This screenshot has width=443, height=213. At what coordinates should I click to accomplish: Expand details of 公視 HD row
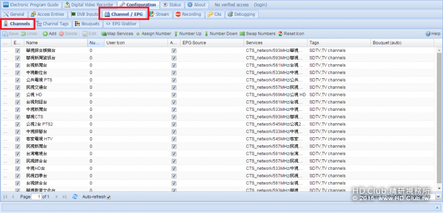click(5, 95)
